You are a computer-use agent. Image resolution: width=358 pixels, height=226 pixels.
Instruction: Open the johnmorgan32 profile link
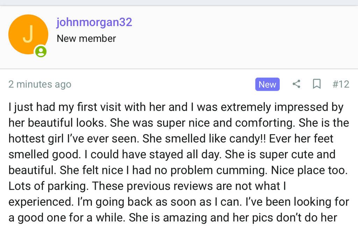coord(94,22)
